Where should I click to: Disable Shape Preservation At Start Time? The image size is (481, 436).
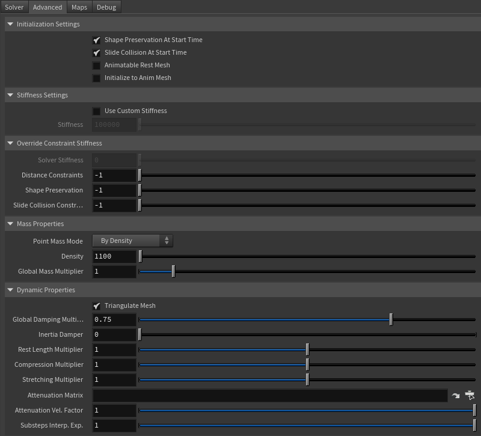(97, 40)
